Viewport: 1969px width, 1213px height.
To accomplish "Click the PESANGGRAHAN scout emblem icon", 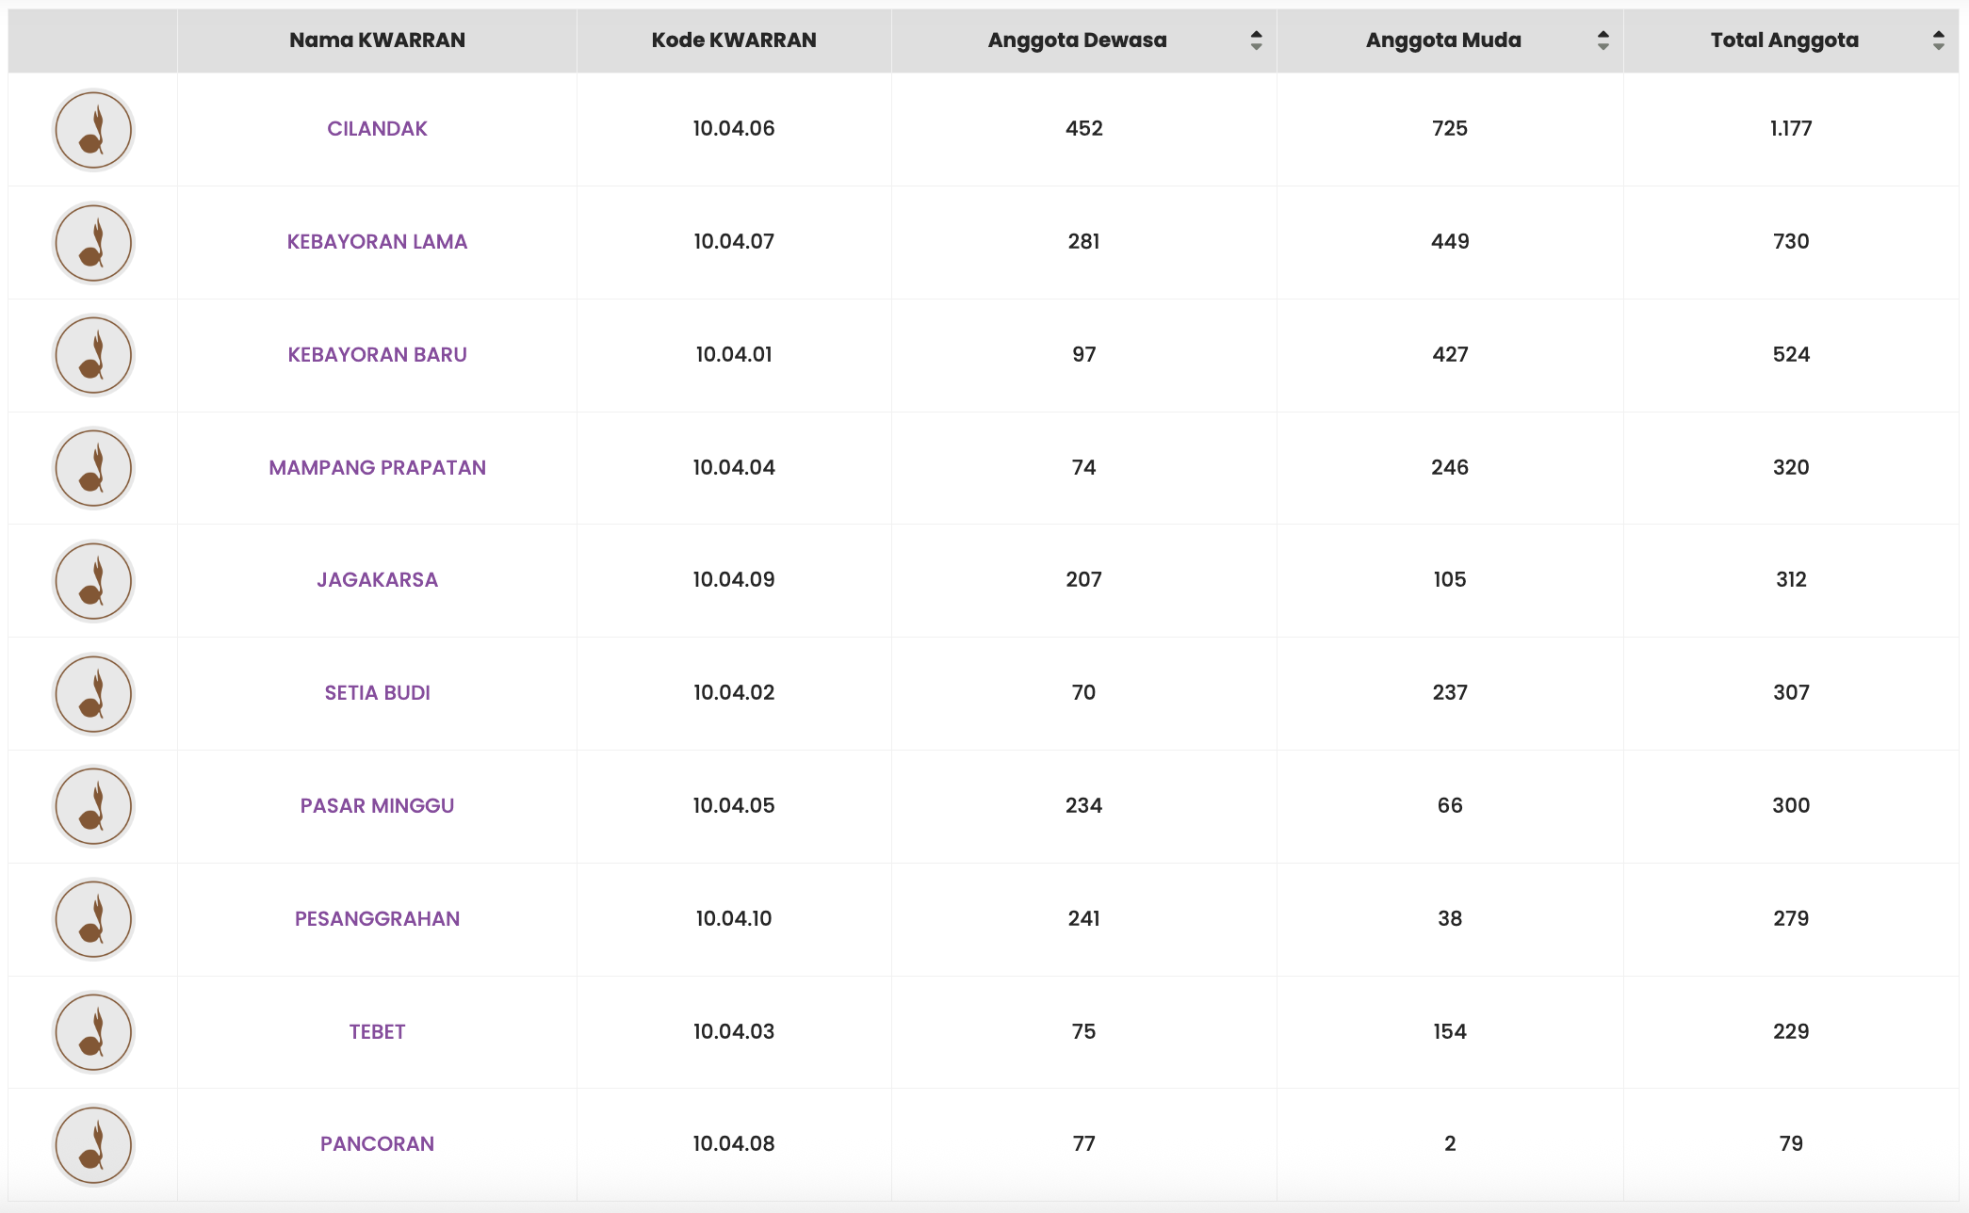I will [x=93, y=919].
